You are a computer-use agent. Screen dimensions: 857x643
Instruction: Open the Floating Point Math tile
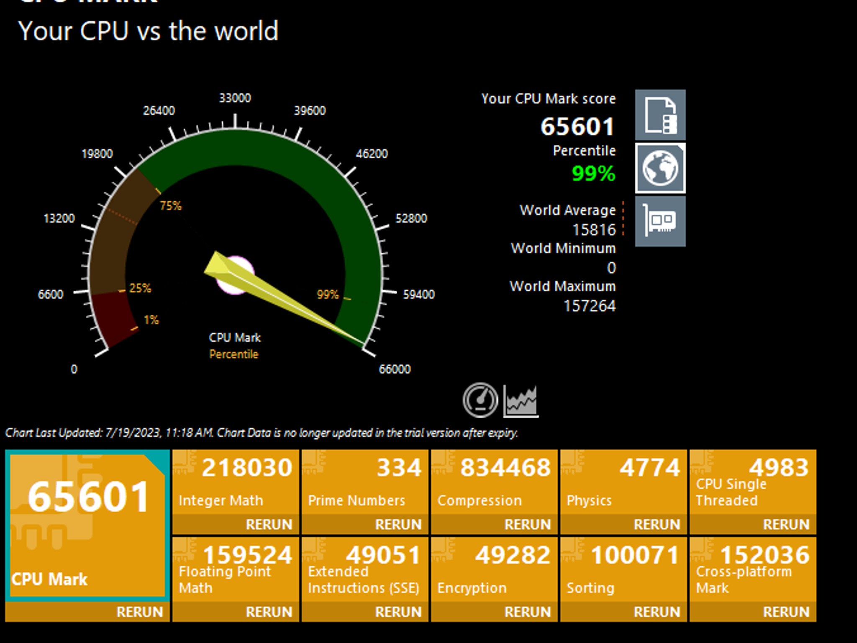click(x=236, y=570)
